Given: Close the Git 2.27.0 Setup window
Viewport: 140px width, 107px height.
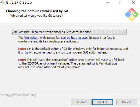Looking at the screenshot, I should point(134,3).
